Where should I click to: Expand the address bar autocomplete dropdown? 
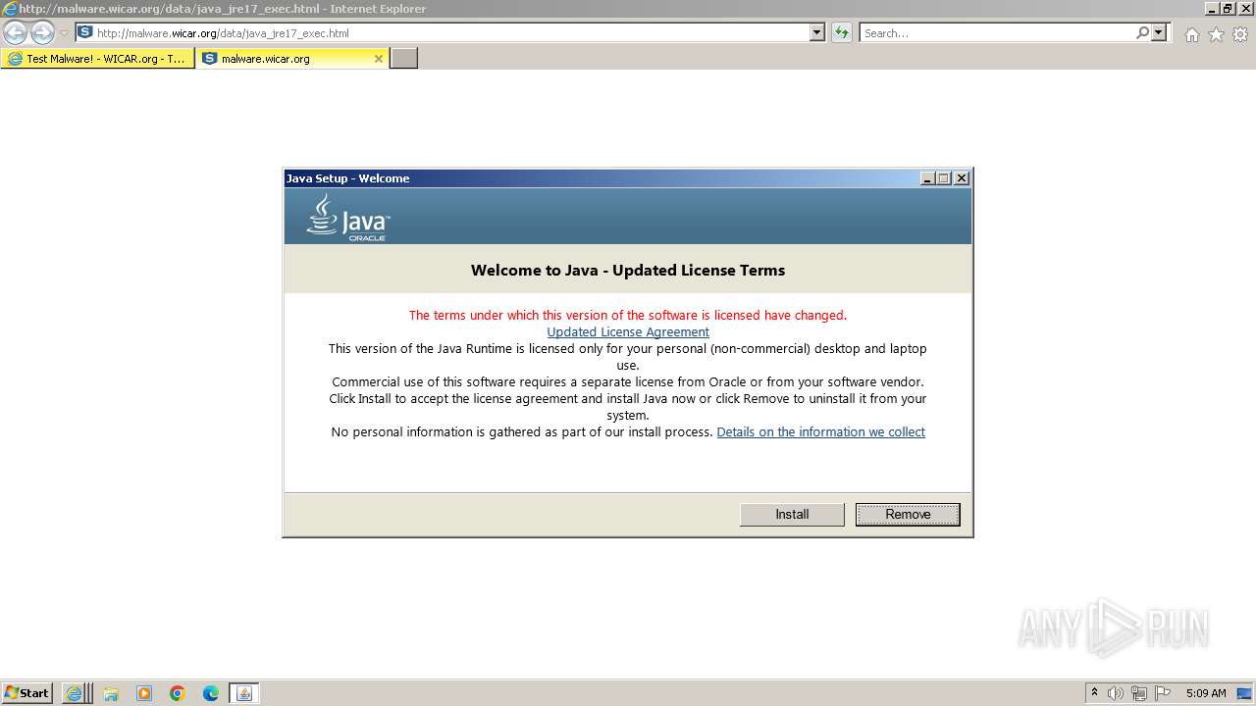[817, 32]
